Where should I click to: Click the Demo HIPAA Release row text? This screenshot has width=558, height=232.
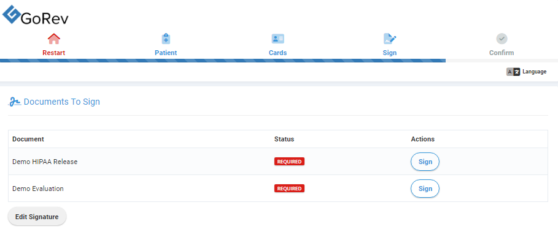[x=45, y=162]
